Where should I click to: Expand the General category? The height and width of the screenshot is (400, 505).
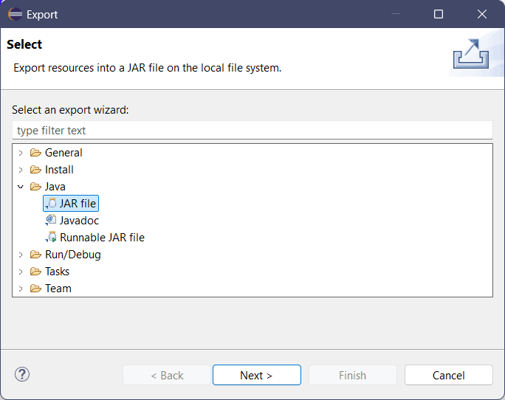[x=21, y=153]
